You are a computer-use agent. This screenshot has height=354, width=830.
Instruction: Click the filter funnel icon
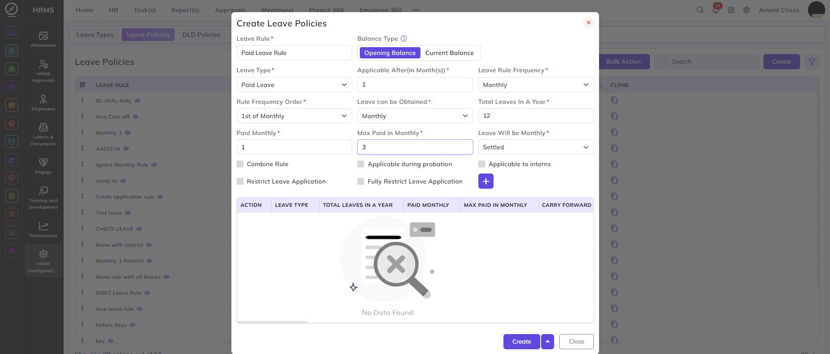pyautogui.click(x=812, y=61)
